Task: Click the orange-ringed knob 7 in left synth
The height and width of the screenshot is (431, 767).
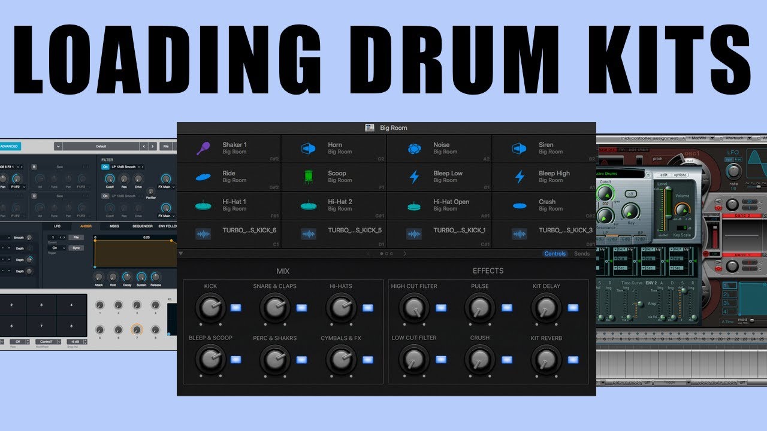Action: point(137,330)
